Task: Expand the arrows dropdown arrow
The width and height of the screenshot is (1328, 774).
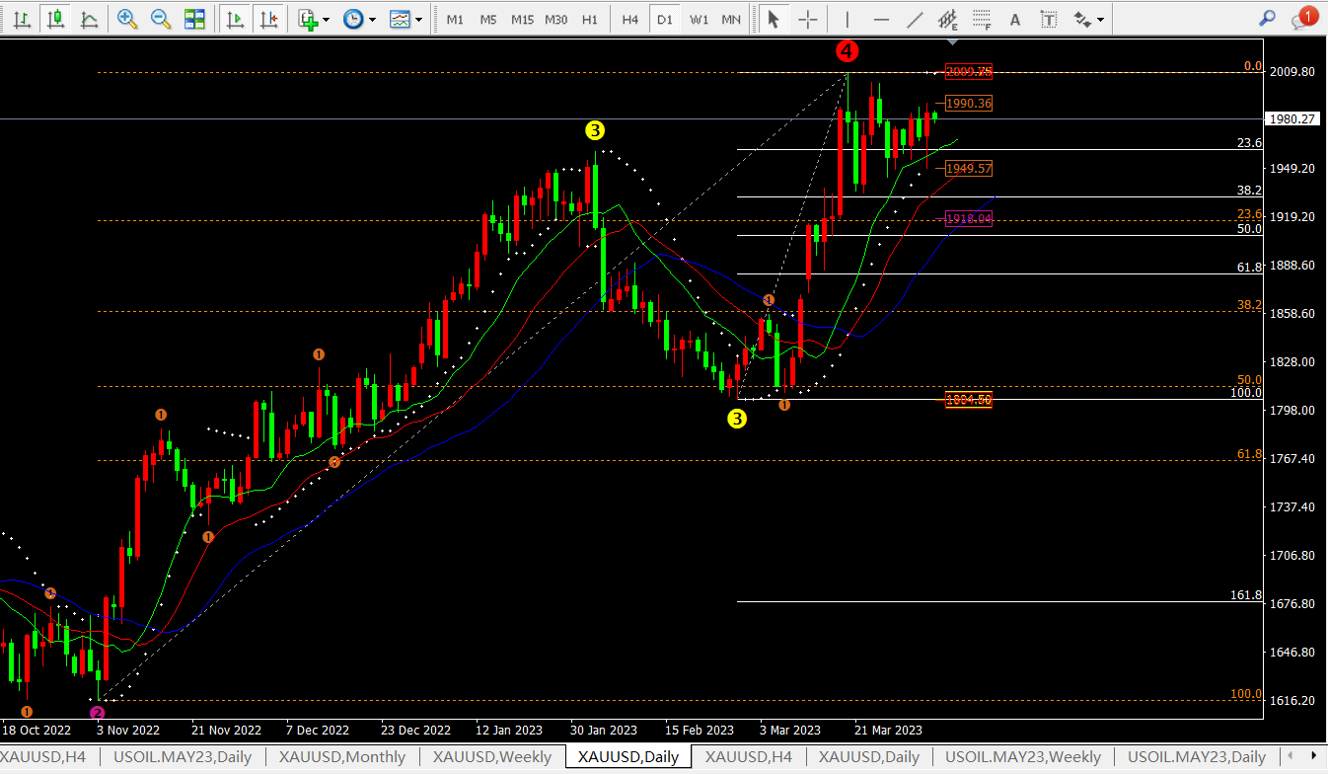Action: pos(1100,19)
